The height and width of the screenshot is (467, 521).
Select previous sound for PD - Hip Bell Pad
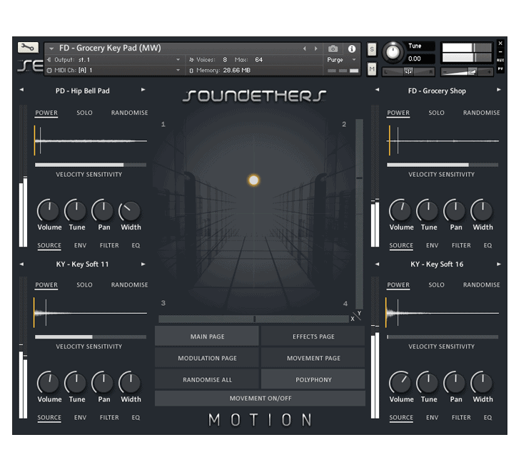pyautogui.click(x=21, y=90)
